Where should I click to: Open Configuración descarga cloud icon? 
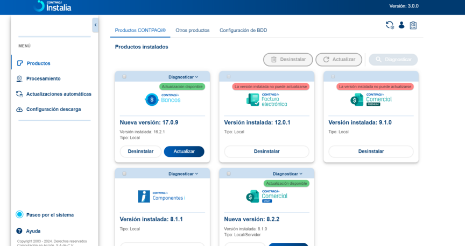pyautogui.click(x=19, y=110)
